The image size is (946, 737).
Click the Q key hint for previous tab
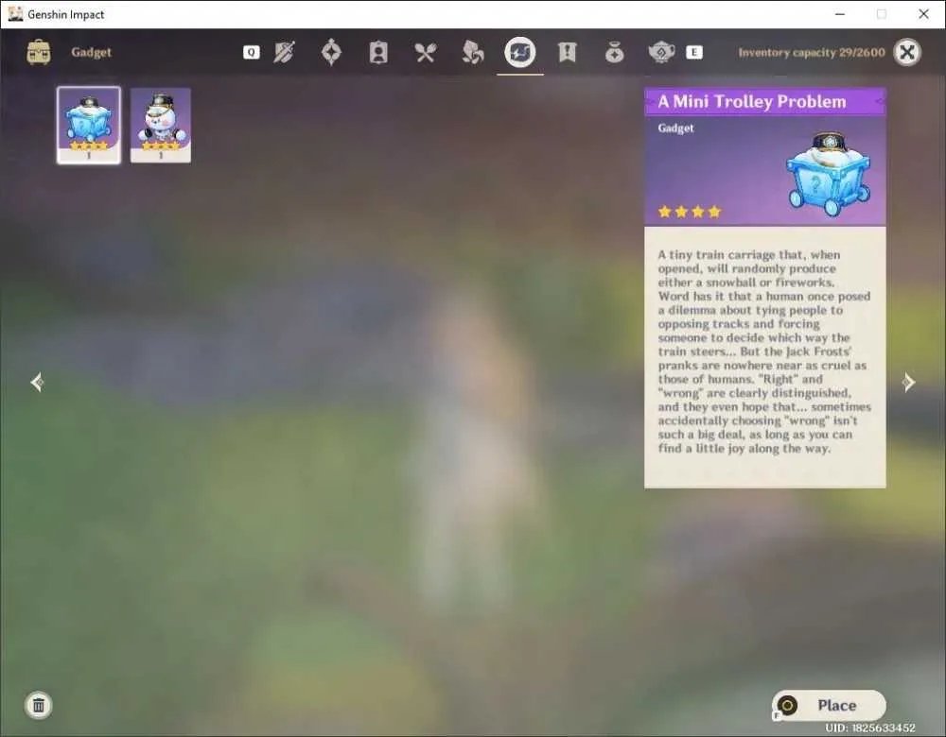[x=251, y=52]
